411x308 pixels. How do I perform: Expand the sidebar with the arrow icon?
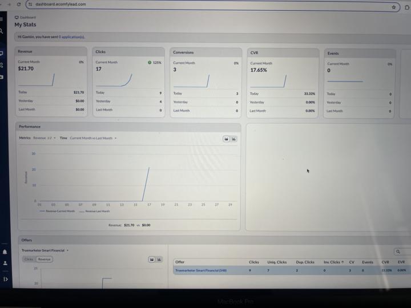click(6, 279)
